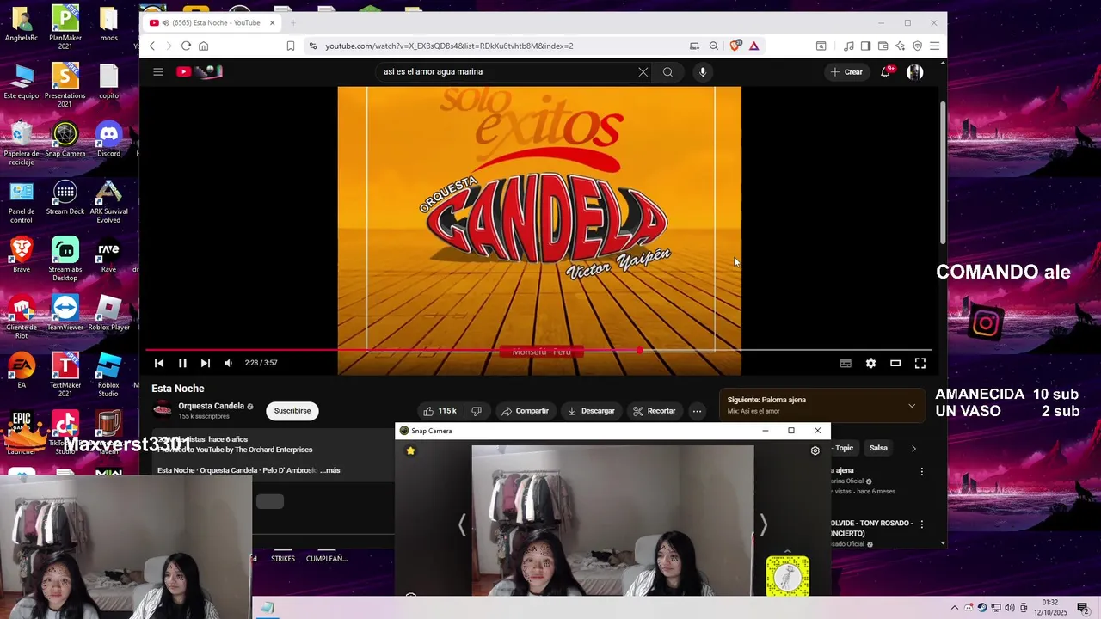Go back in the browser
This screenshot has height=619, width=1101.
[x=152, y=46]
